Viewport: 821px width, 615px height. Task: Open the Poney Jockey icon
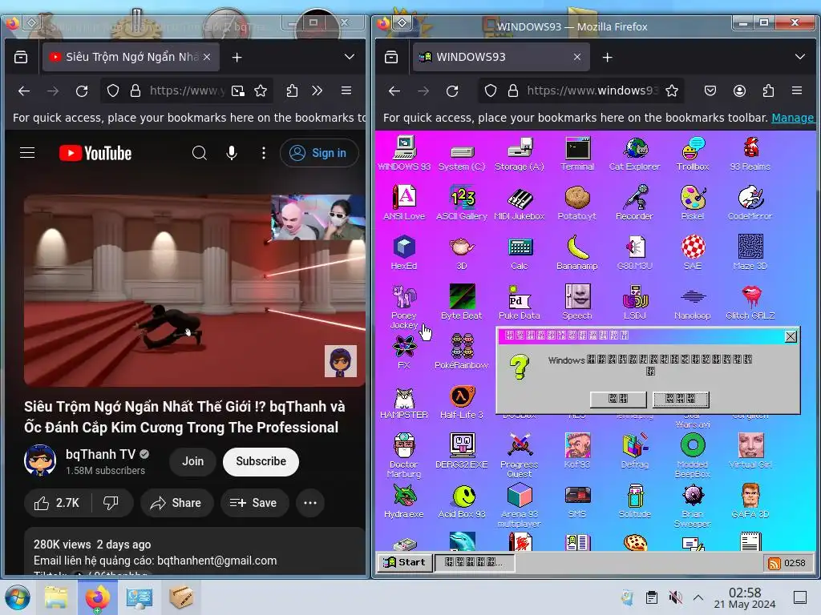[x=404, y=307]
